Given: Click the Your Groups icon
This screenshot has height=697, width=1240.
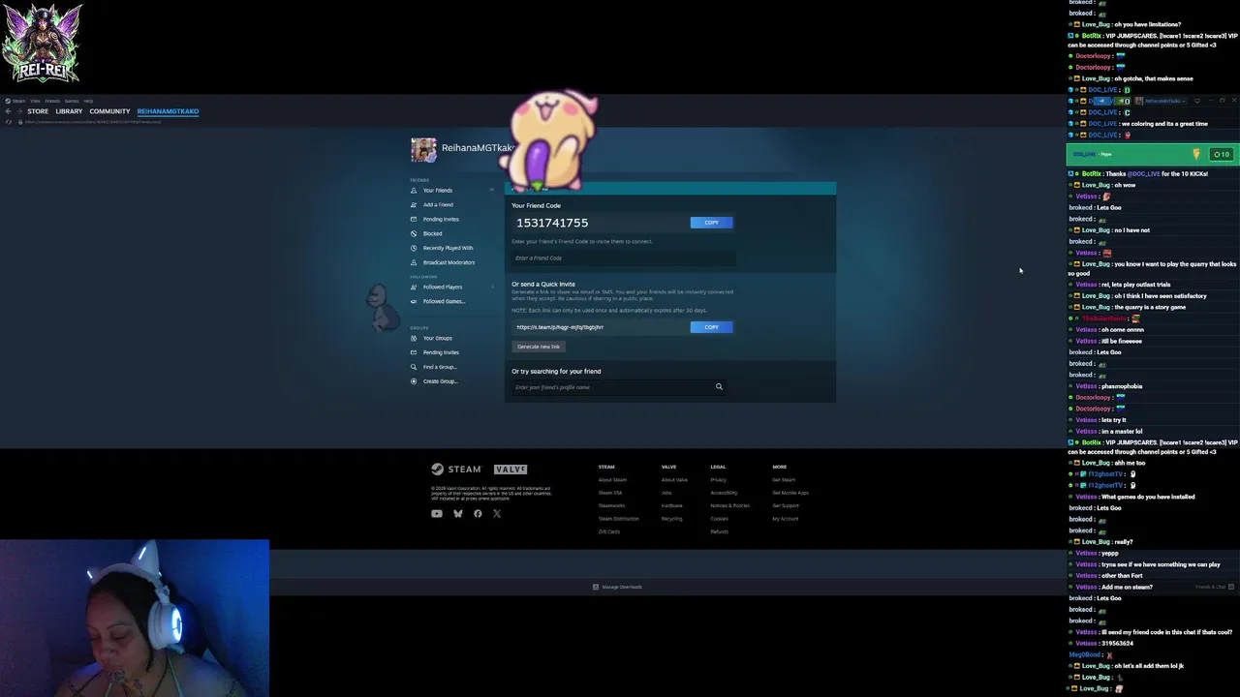Looking at the screenshot, I should [414, 338].
